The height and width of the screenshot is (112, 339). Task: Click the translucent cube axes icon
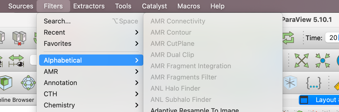[290, 83]
